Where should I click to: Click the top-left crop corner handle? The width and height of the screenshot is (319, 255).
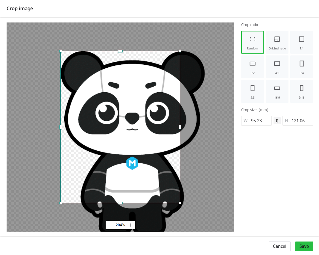pyautogui.click(x=60, y=51)
